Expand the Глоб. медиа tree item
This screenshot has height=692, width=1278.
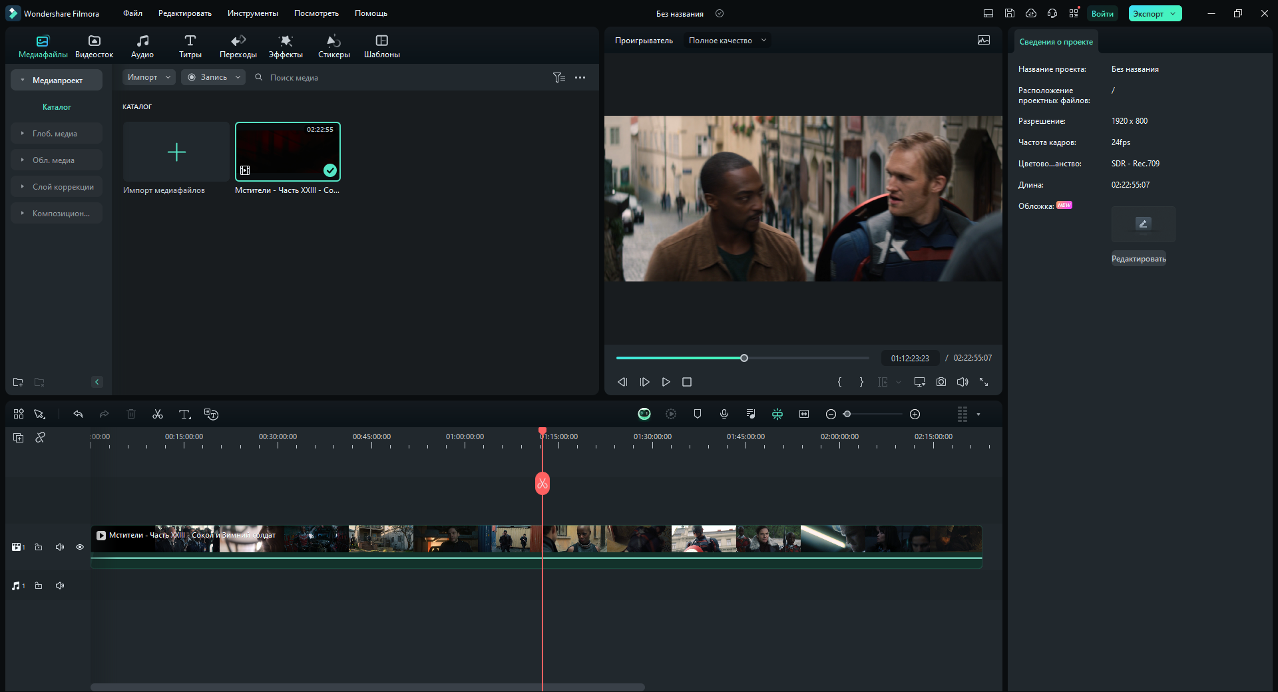coord(23,134)
